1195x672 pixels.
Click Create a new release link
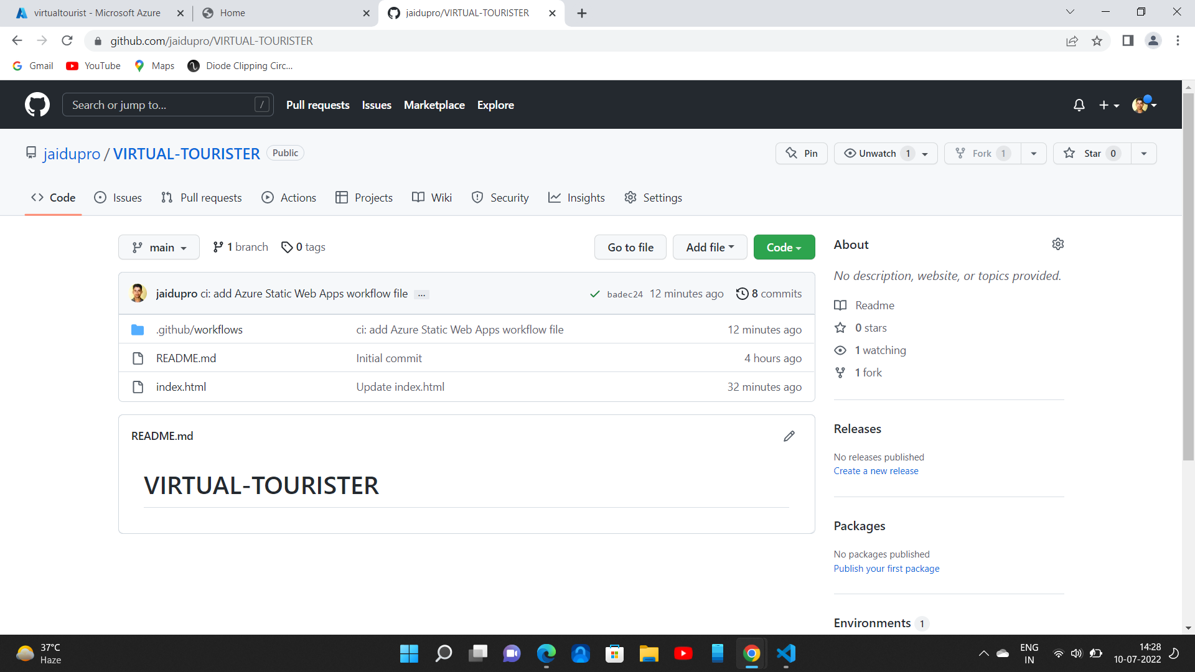click(876, 470)
